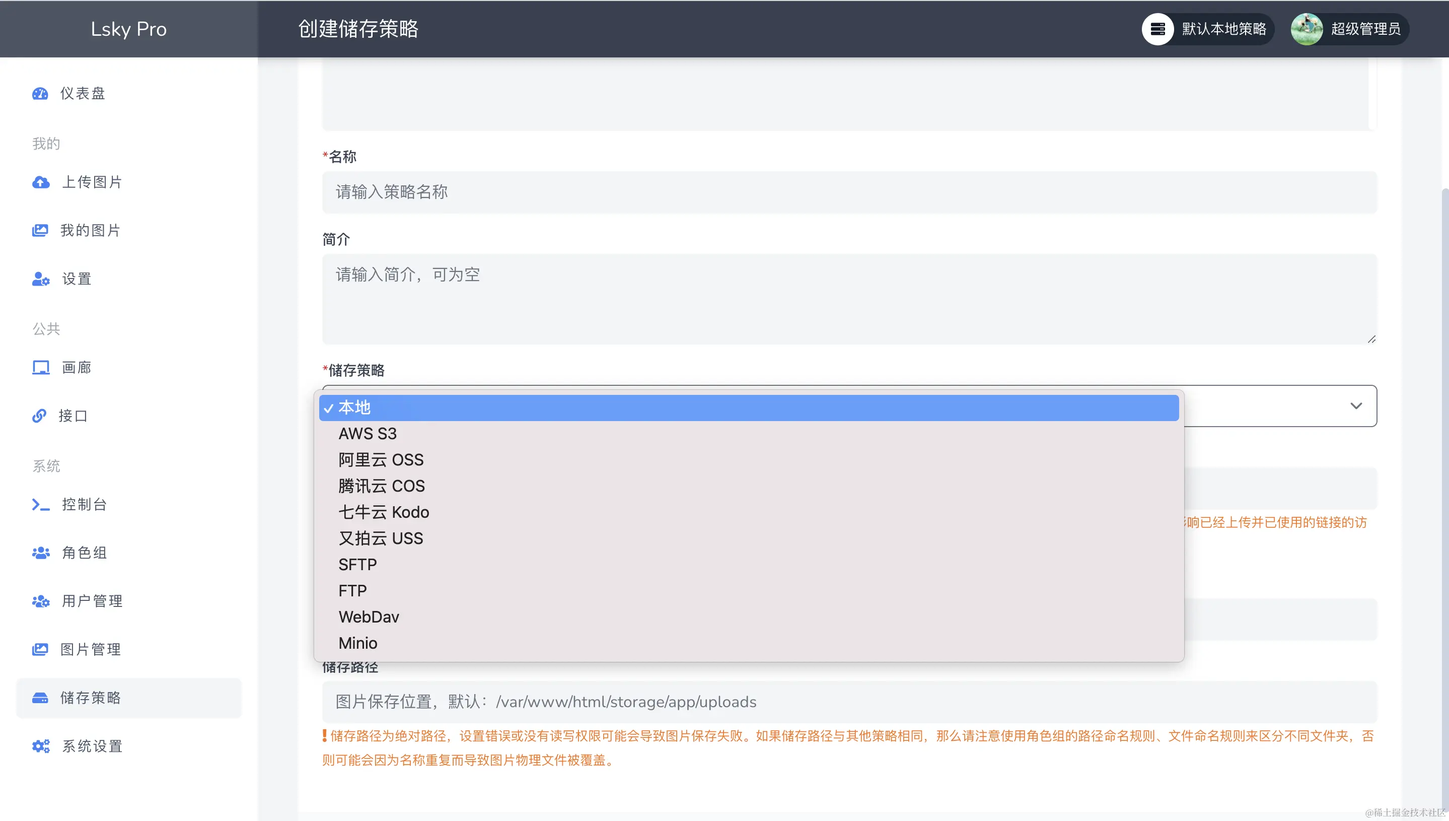
Task: Click the dashboard gauge icon
Action: click(x=40, y=94)
